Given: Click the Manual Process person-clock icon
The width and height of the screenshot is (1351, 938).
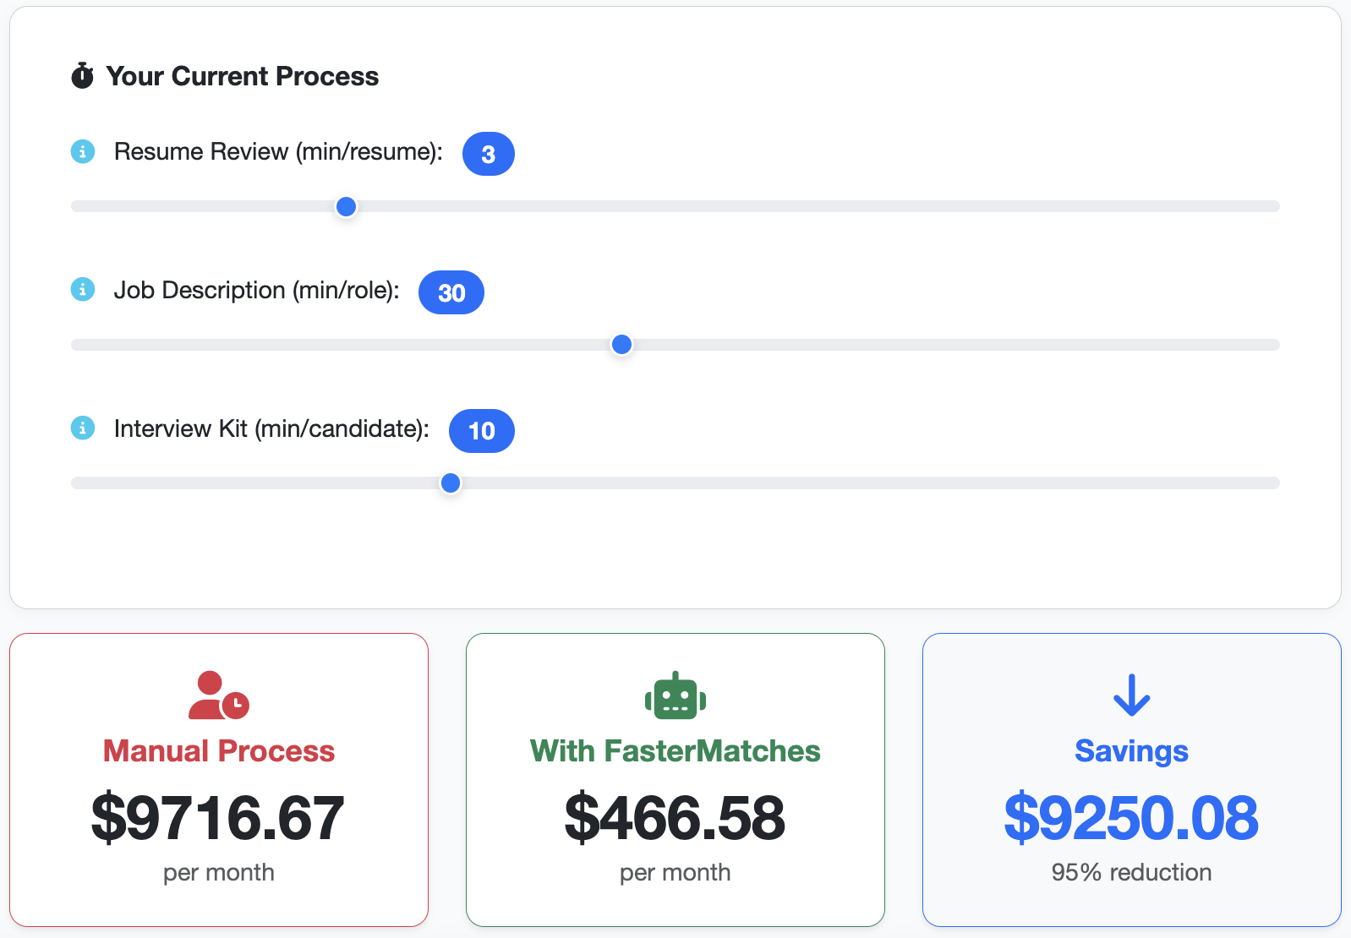Looking at the screenshot, I should [x=219, y=695].
